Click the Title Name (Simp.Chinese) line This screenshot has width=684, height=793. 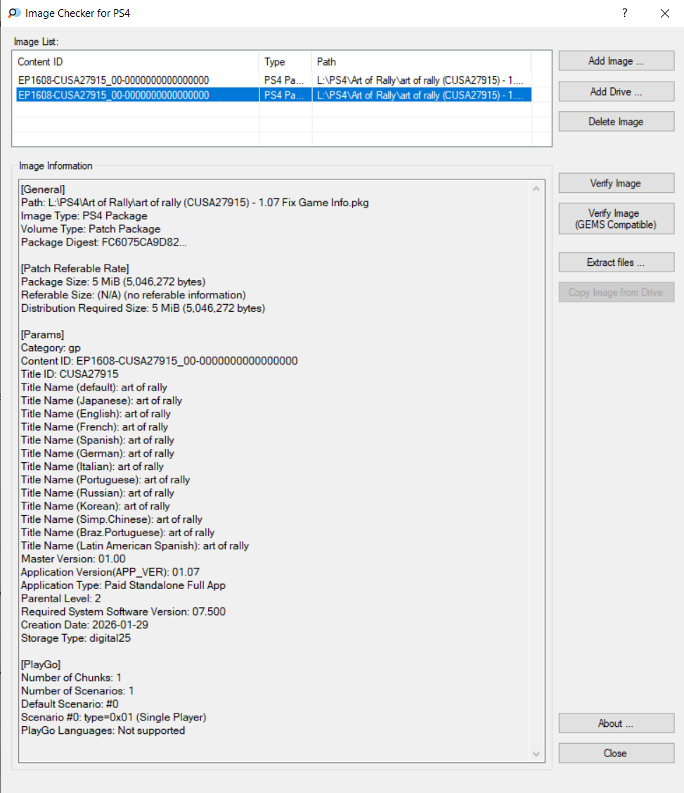pyautogui.click(x=112, y=519)
